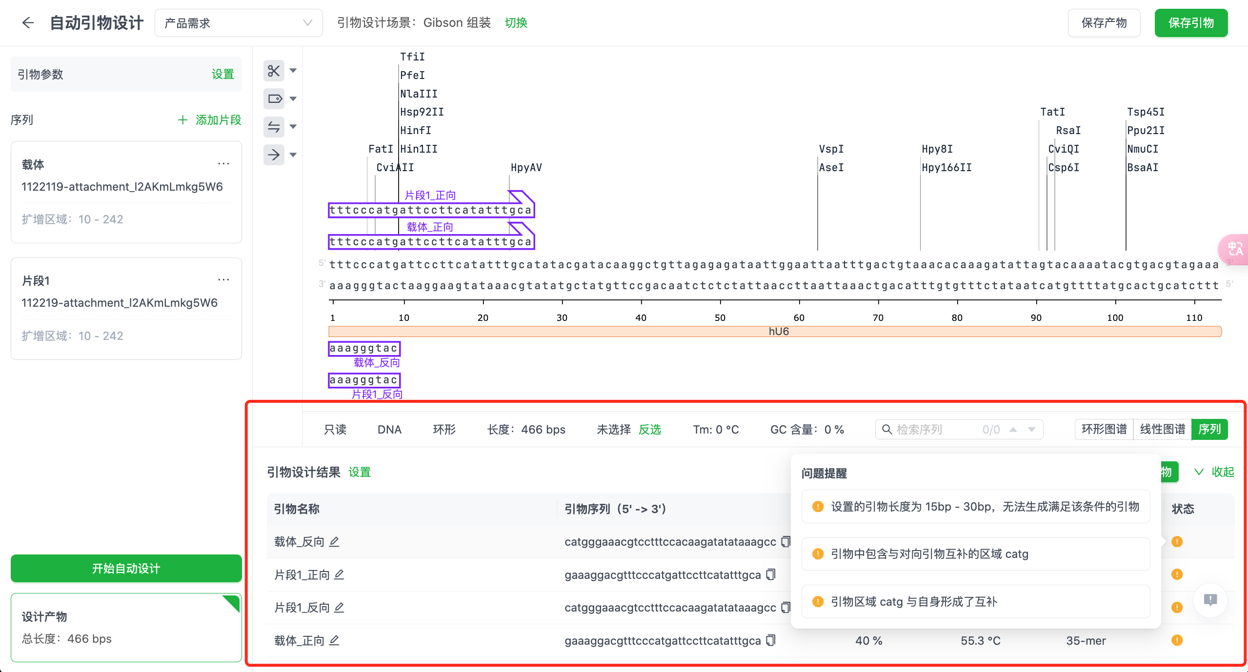Screen dimensions: 1248x672
Task: Open the feedback chat bubble icon
Action: pos(1210,599)
